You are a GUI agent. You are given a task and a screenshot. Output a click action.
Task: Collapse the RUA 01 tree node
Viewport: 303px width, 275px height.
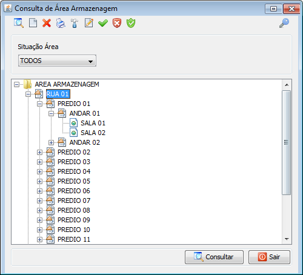tap(28, 94)
